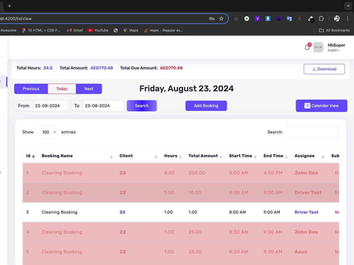Click the Search button next to dates

click(x=142, y=106)
